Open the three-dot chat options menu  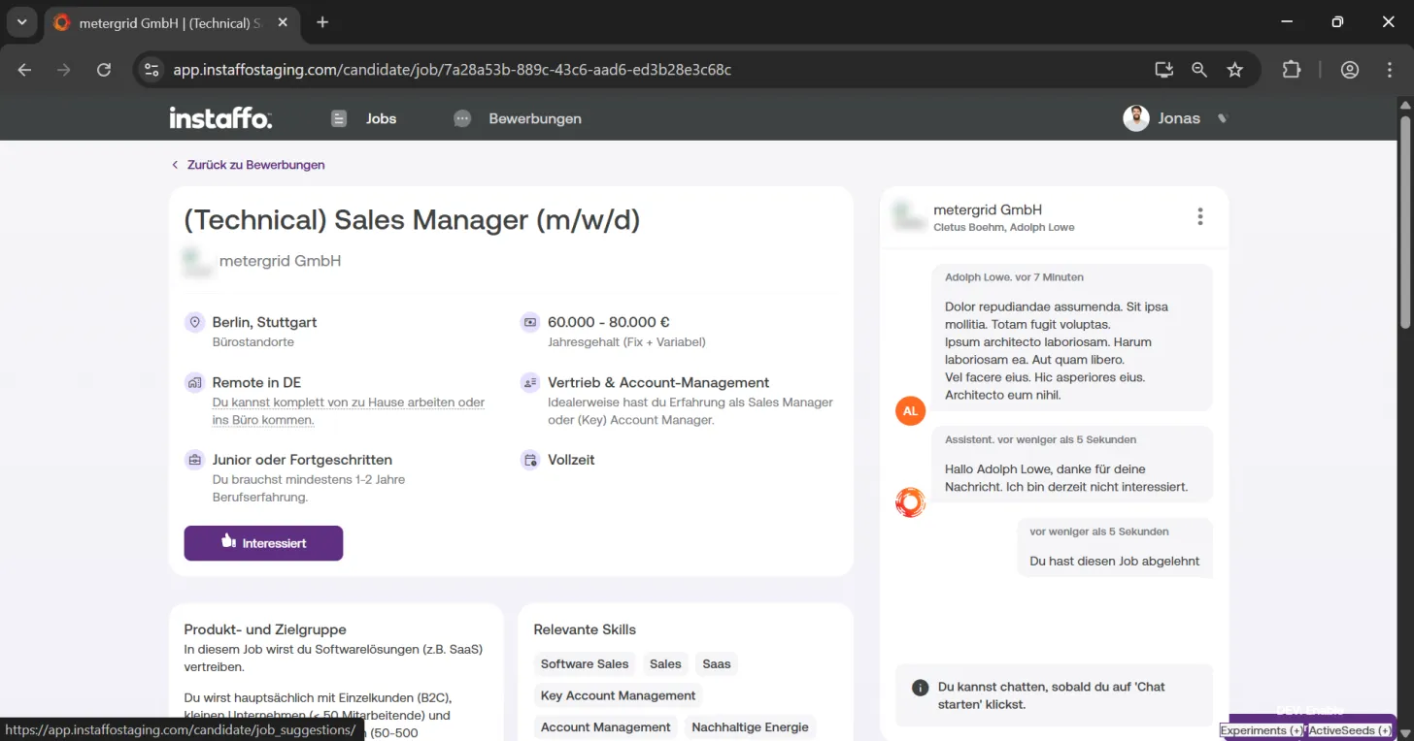(1200, 216)
